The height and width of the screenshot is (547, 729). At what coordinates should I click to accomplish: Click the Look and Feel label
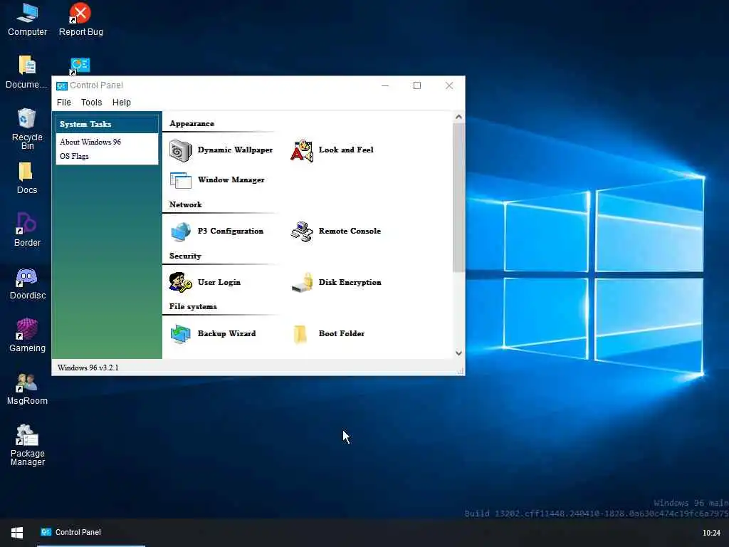click(346, 150)
